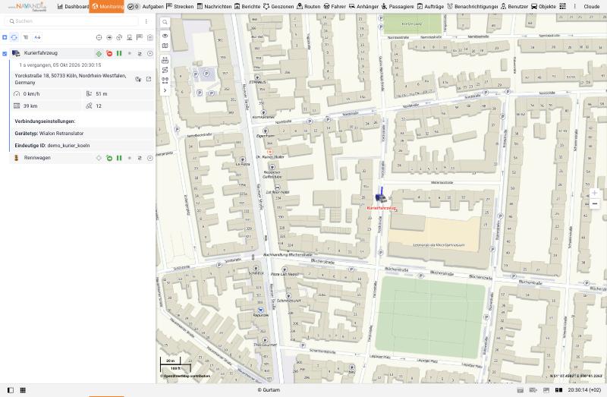Click the green pause icon on the Kurierfahrzeug row

pyautogui.click(x=119, y=54)
